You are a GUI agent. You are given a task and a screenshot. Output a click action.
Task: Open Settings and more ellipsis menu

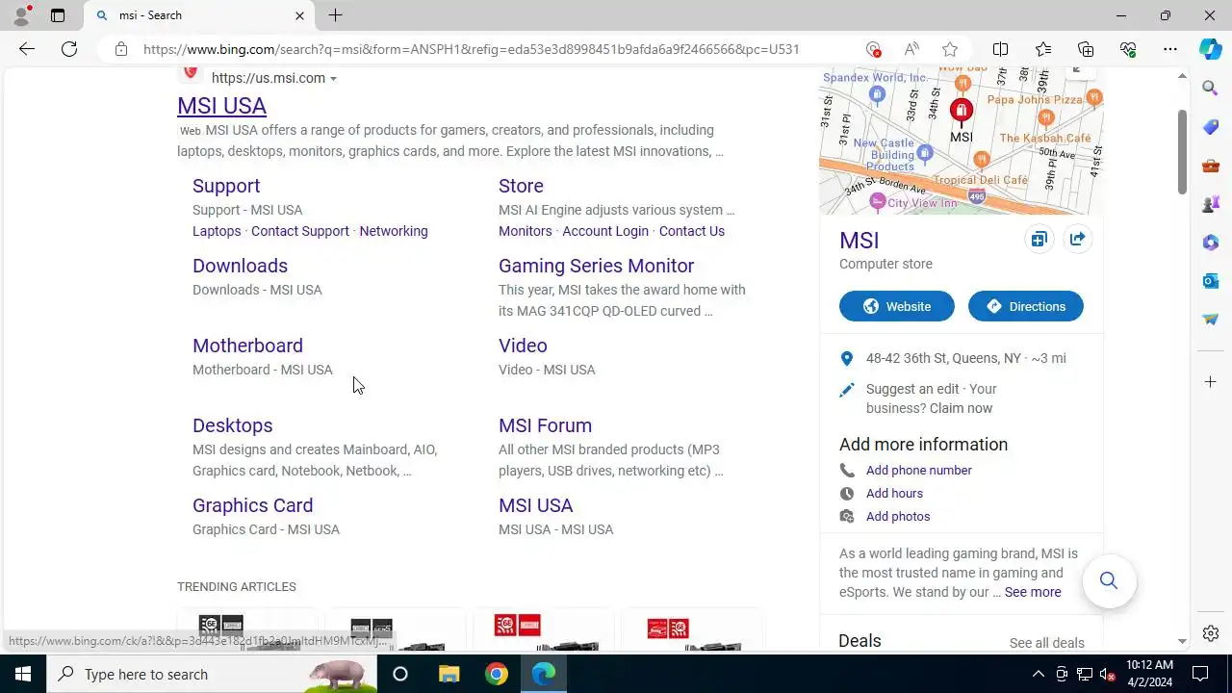[1170, 49]
